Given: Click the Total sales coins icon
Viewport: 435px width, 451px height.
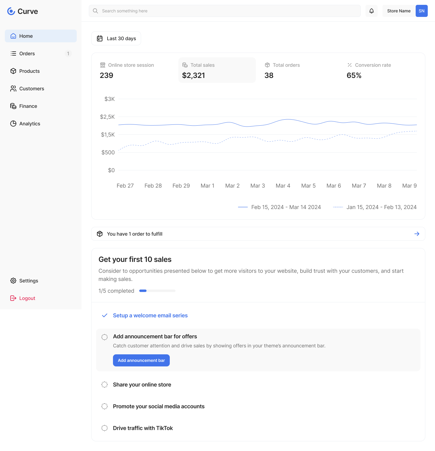Looking at the screenshot, I should point(185,65).
